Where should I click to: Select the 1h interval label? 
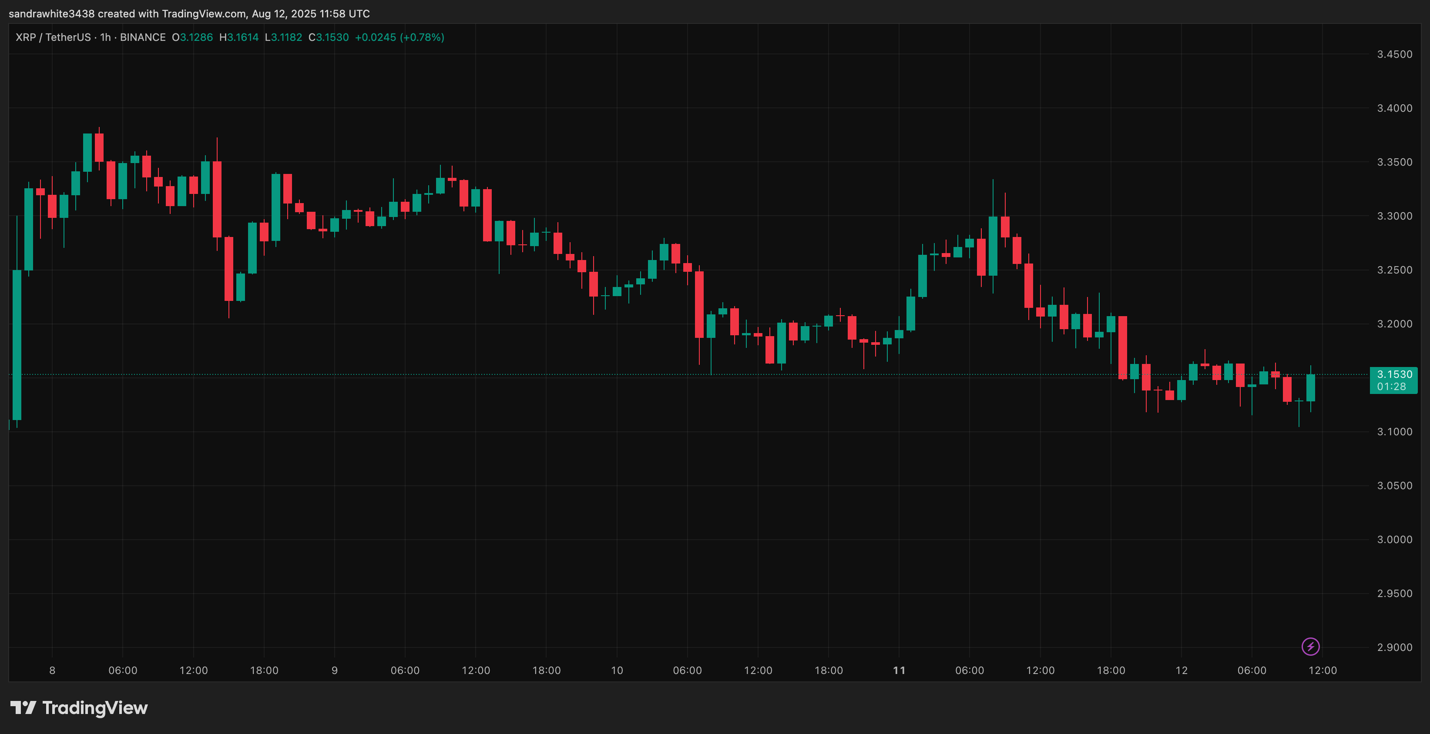(x=105, y=37)
